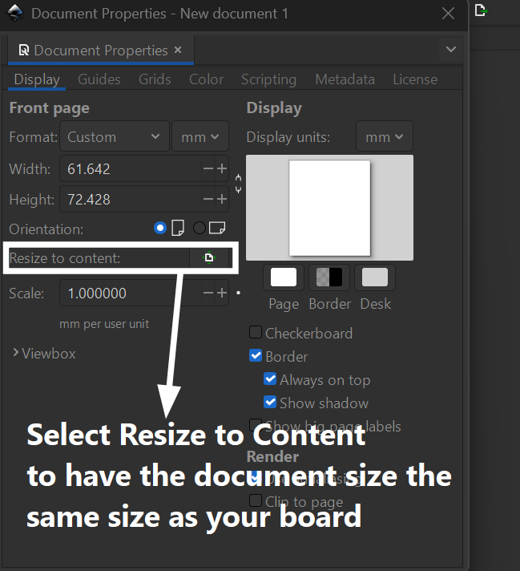Decrease the Height value with minus button
Viewport: 520px width, 571px height.
(x=208, y=199)
